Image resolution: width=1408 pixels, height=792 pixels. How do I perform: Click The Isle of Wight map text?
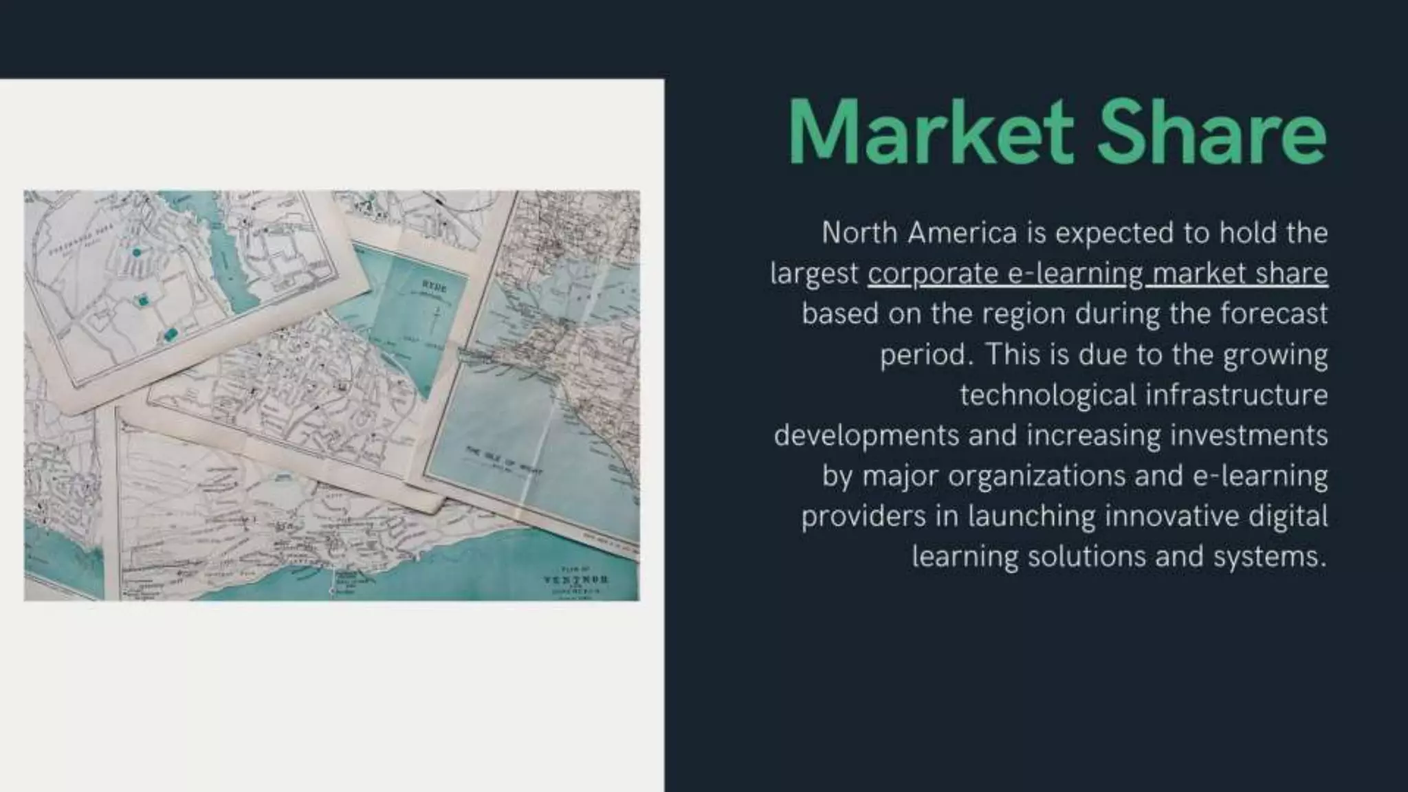point(504,460)
